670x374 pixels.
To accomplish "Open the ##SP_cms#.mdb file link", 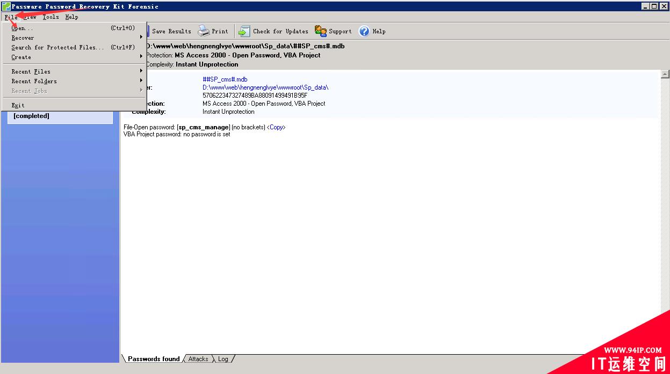I will pyautogui.click(x=225, y=79).
